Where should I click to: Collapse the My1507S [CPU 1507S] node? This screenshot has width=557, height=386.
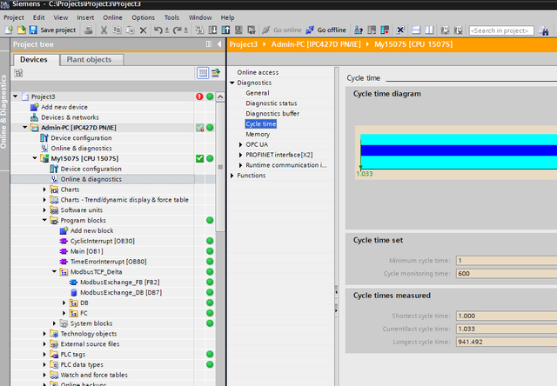[x=35, y=158]
